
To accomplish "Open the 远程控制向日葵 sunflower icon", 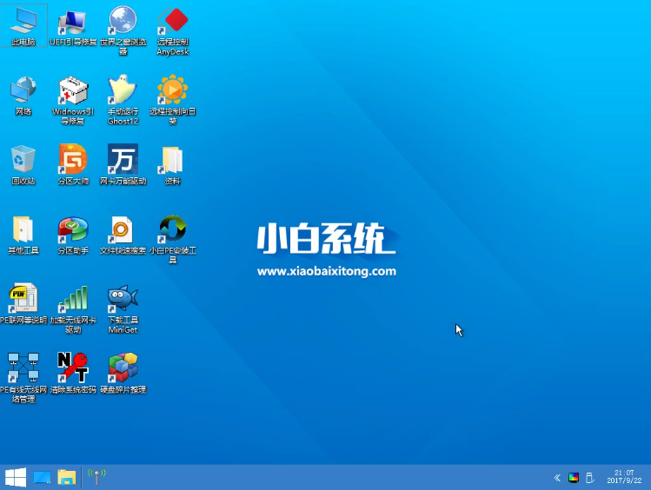I will [172, 89].
